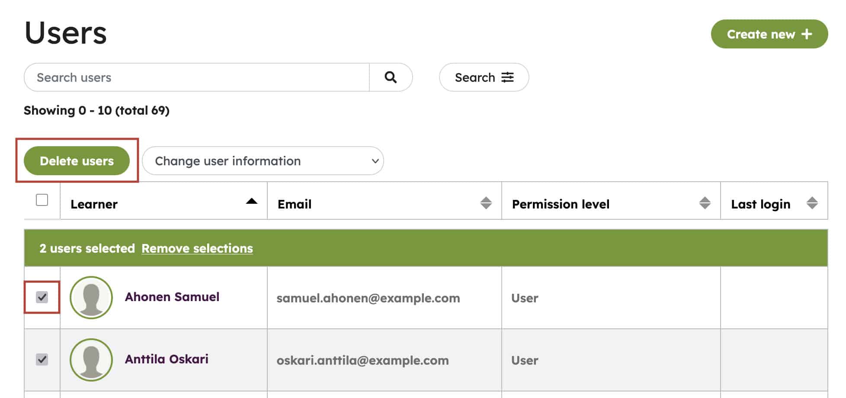Uncheck the checkbox for Anttila Oskari
This screenshot has width=846, height=398.
pyautogui.click(x=42, y=359)
